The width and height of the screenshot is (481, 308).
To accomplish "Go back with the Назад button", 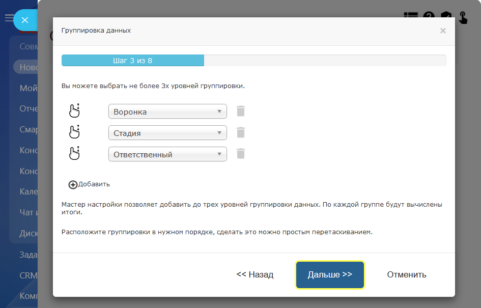I will (255, 274).
